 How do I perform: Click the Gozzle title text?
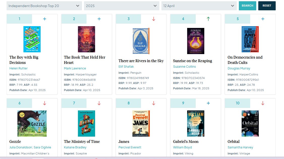tap(15, 141)
